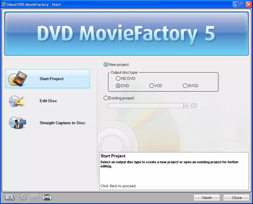Click the 'Output disc type' group label

[124, 73]
